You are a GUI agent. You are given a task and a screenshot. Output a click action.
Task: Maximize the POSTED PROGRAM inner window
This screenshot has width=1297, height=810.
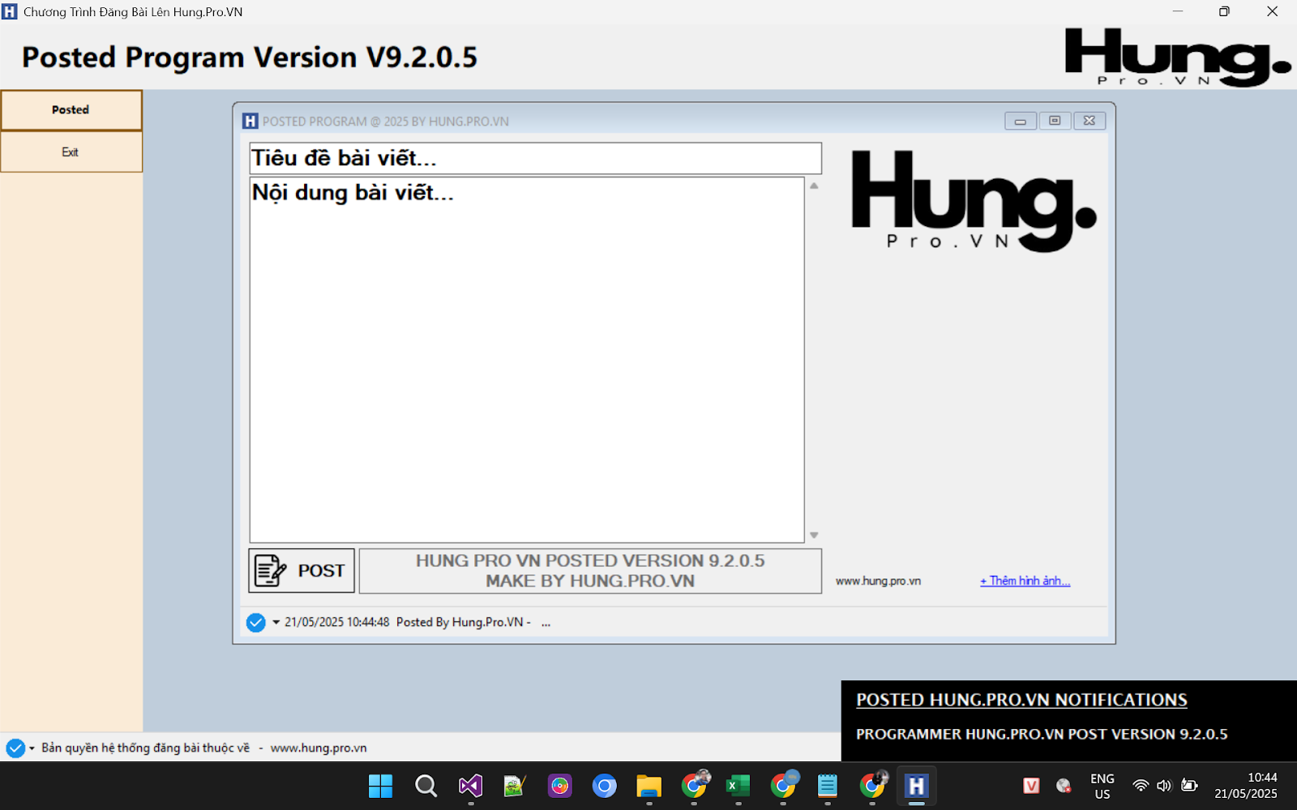point(1055,121)
